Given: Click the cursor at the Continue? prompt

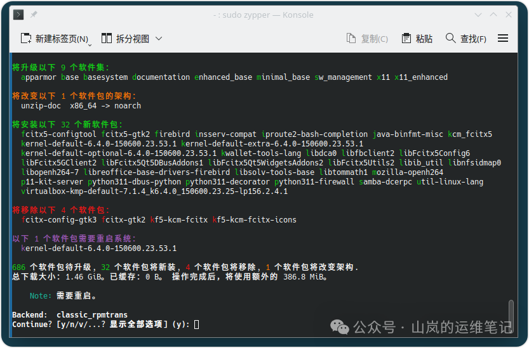Looking at the screenshot, I should click(197, 325).
